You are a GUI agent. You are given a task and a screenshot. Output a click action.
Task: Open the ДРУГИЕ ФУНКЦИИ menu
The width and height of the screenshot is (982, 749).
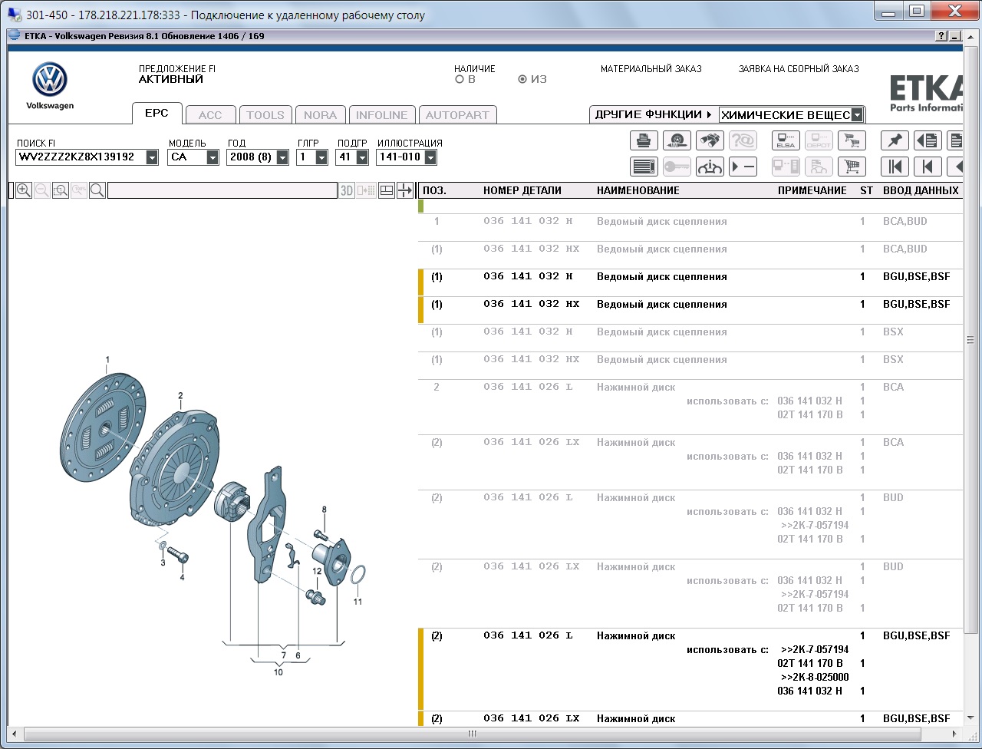click(654, 114)
